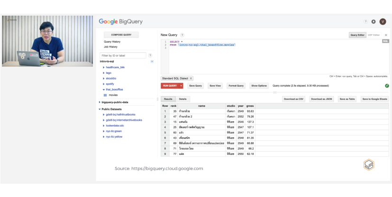Screen dimensions: 392x197
Task: Click the rank column header
Action: pos(173,106)
